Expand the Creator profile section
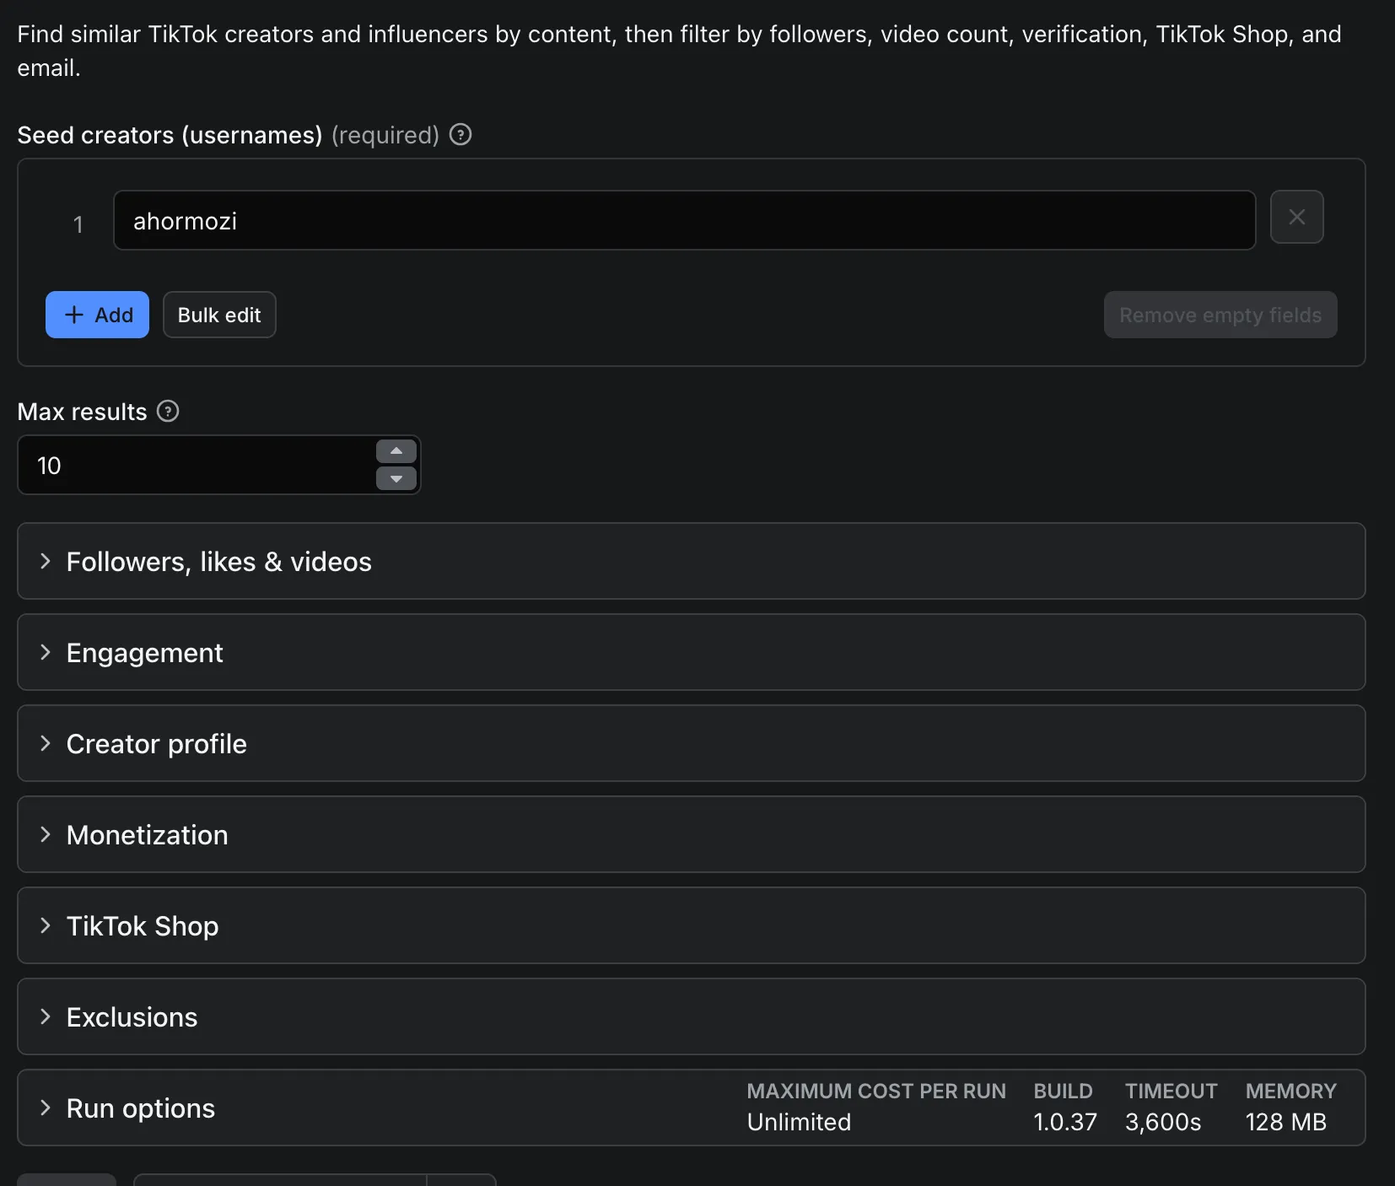The width and height of the screenshot is (1395, 1186). [692, 743]
